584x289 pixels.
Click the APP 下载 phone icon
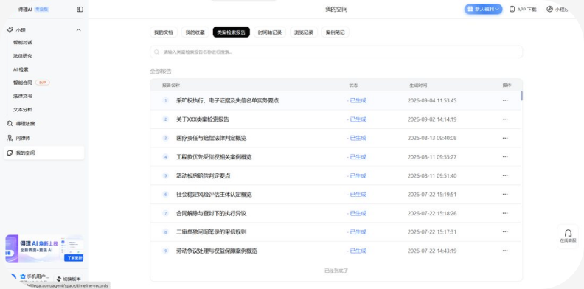512,10
